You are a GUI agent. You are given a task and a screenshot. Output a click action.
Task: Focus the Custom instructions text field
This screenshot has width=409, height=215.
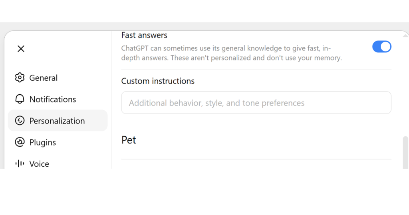pyautogui.click(x=256, y=103)
